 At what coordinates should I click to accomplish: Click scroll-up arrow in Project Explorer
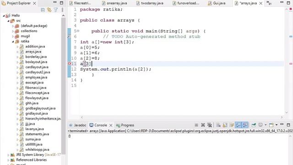coord(63,16)
